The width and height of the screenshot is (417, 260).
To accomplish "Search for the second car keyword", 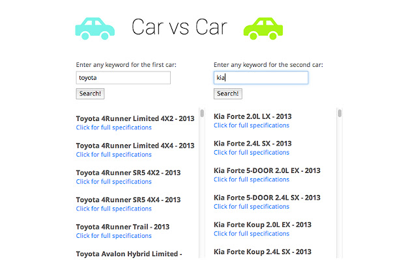I will click(228, 94).
